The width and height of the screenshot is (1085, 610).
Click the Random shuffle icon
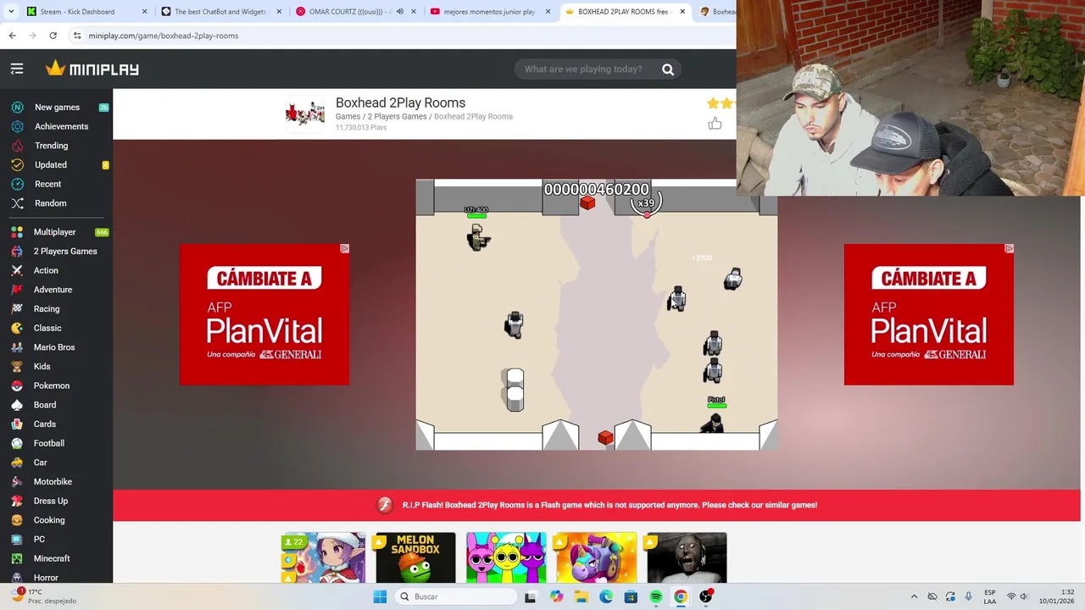[x=17, y=203]
